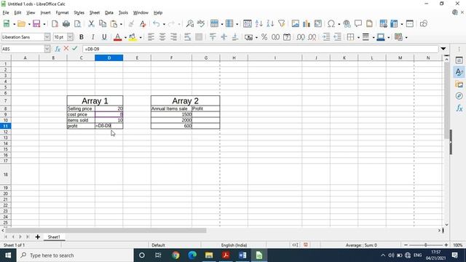
Task: Open Microsoft Word from the taskbar
Action: click(x=242, y=255)
